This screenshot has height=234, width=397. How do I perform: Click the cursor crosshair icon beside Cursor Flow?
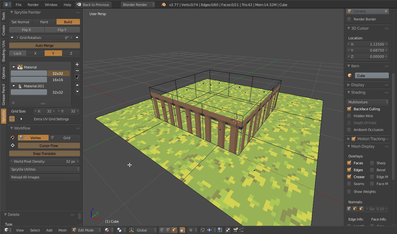click(x=13, y=145)
